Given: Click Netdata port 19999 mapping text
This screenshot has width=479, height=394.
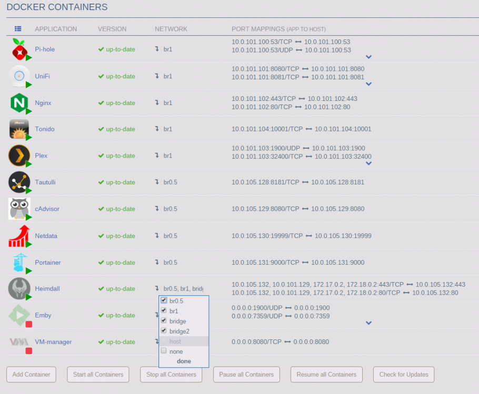Looking at the screenshot, I should click(302, 236).
